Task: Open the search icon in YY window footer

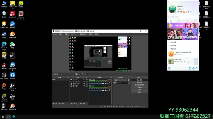Action: coord(196,68)
